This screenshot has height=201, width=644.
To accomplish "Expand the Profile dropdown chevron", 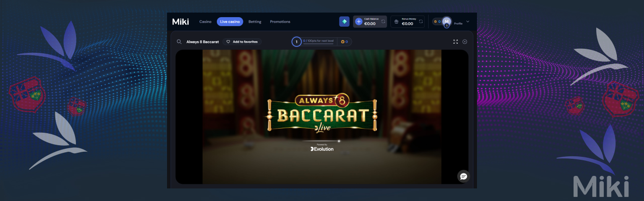I will click(467, 22).
